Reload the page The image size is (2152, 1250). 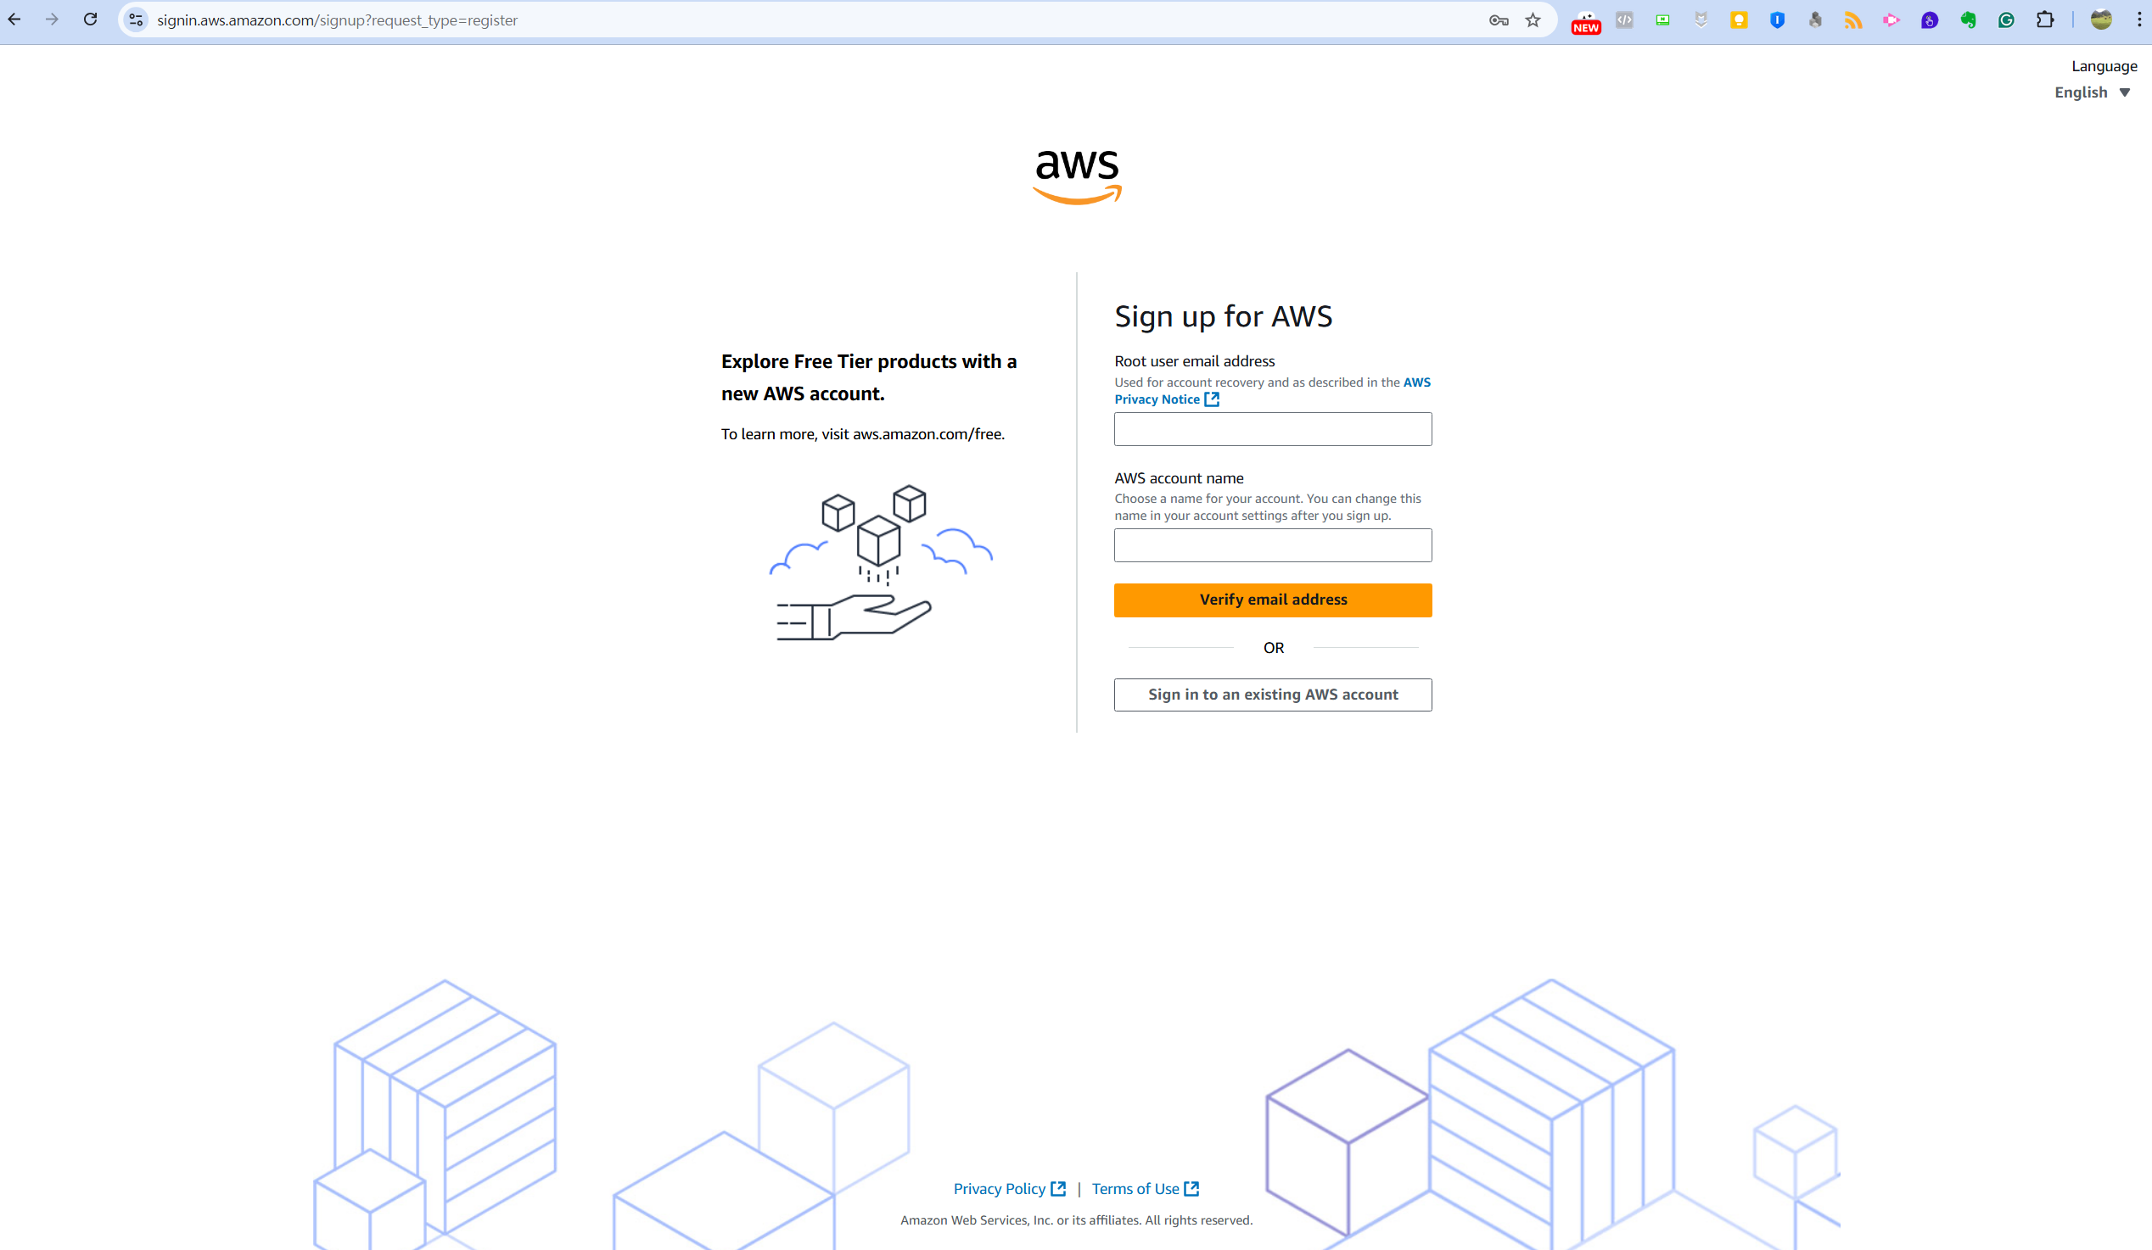[91, 20]
